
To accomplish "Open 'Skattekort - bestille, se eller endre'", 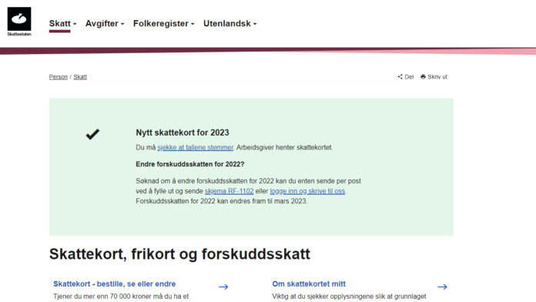I will pyautogui.click(x=114, y=284).
